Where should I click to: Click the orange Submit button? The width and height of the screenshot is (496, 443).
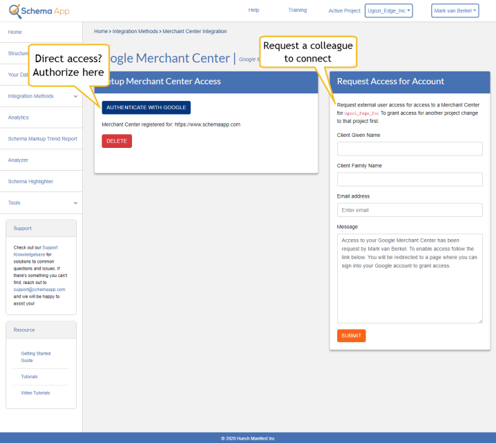pyautogui.click(x=351, y=336)
